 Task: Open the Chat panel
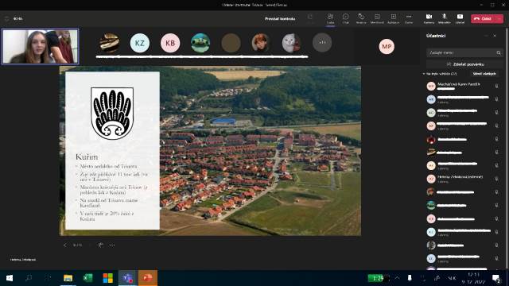(346, 18)
